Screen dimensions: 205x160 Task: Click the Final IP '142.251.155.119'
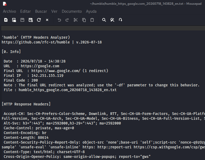pos(47,75)
